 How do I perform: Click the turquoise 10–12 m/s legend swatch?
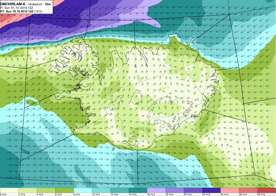pyautogui.click(x=101, y=190)
